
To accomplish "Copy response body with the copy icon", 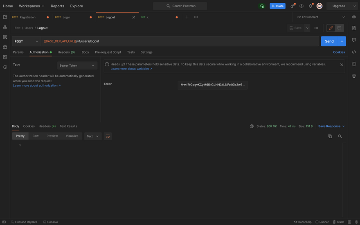I will (330, 136).
